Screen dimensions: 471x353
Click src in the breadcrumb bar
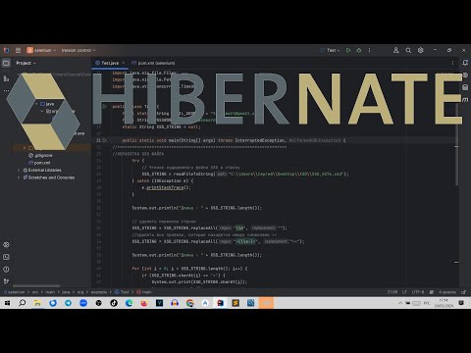(35, 292)
